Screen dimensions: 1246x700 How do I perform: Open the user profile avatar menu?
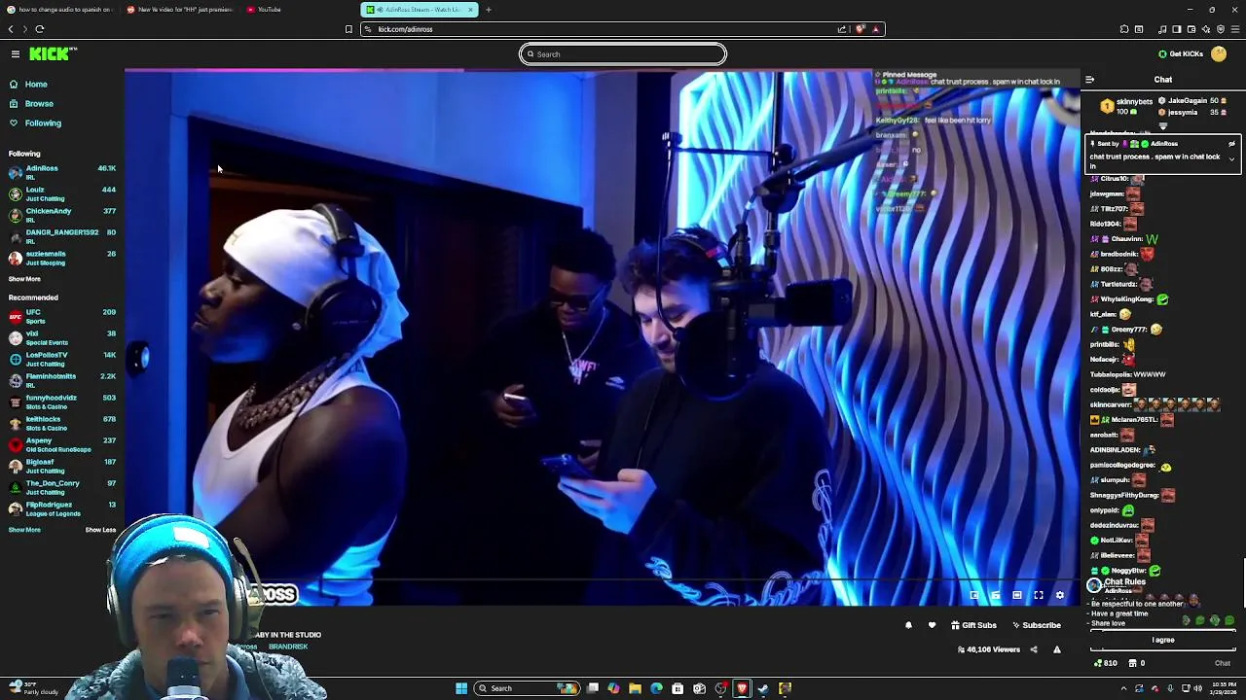click(x=1219, y=53)
